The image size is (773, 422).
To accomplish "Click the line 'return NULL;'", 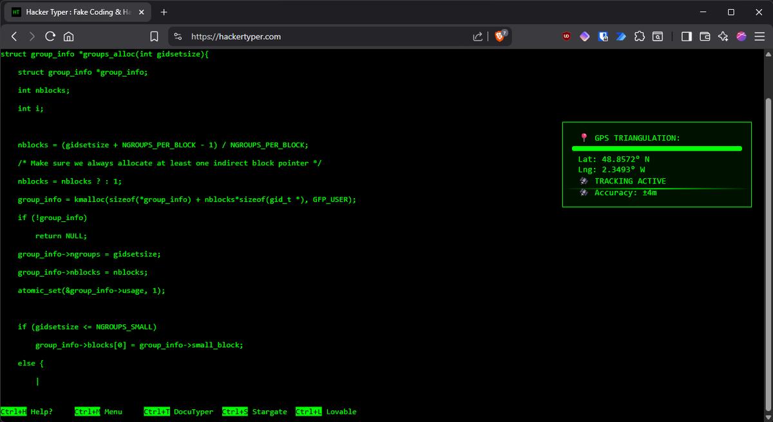I will 61,236.
